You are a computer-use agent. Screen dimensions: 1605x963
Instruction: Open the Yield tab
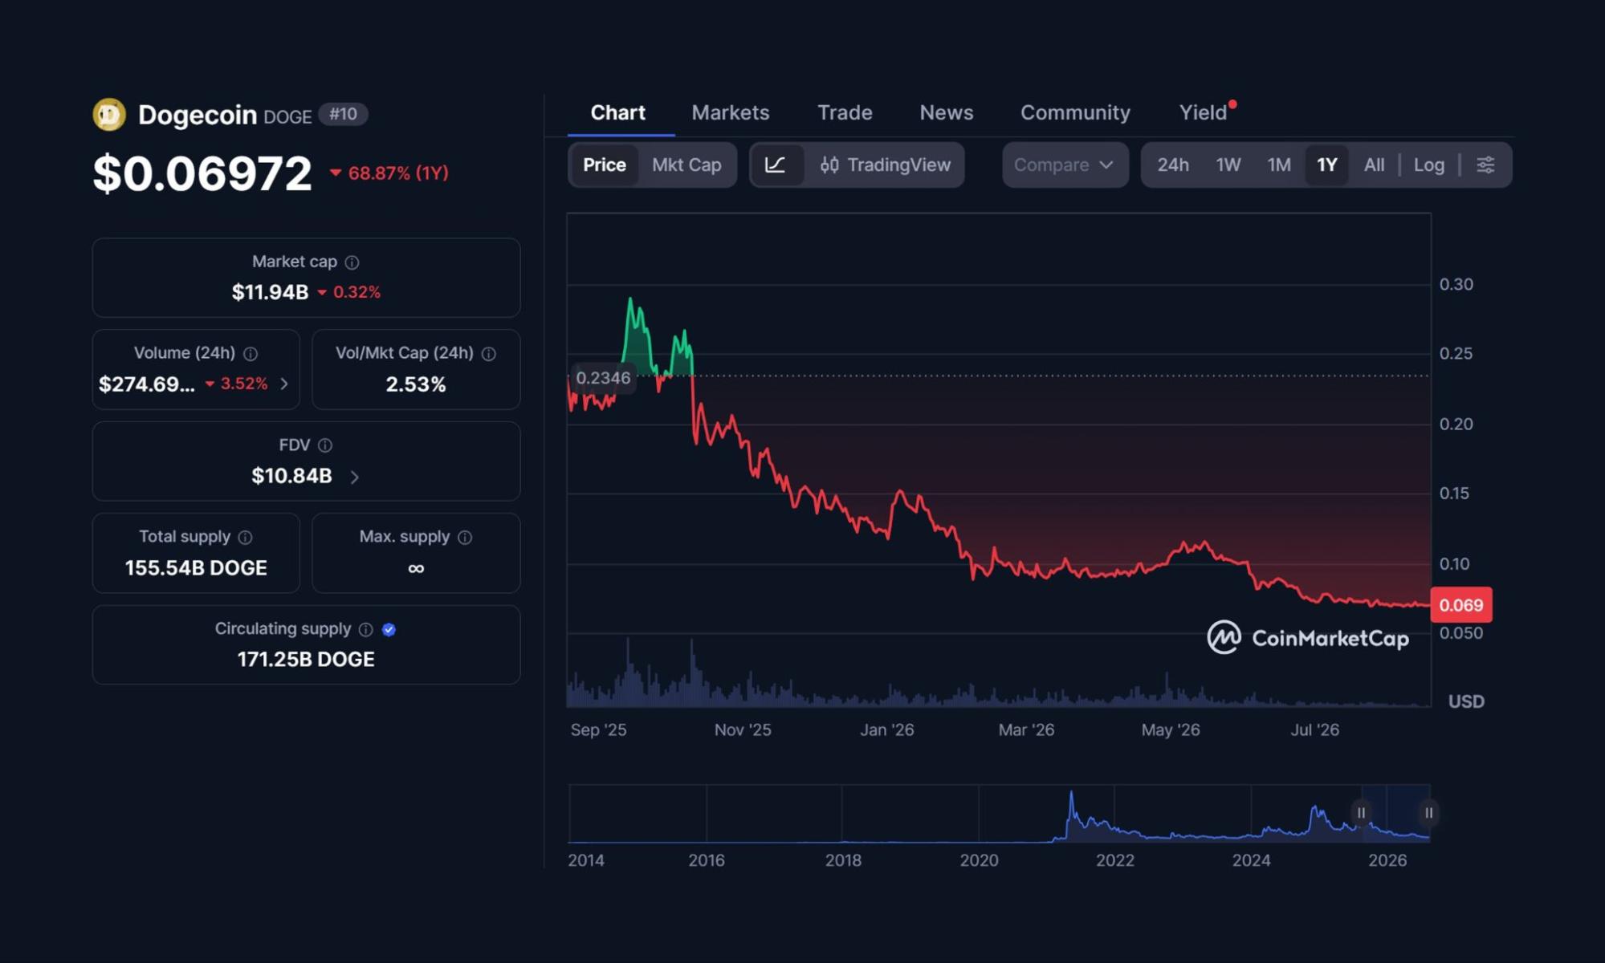point(1203,113)
